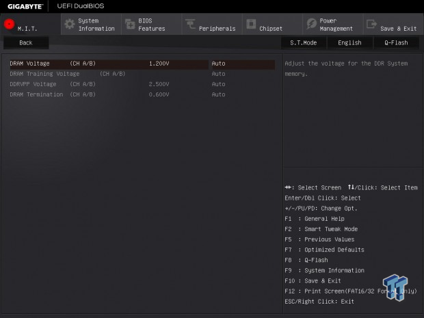Viewport: 424px width, 318px height.
Task: Click the ESC/Right Click Exit hint
Action: point(319,301)
